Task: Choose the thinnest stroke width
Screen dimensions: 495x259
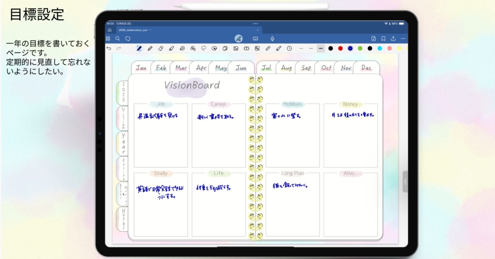Action: (x=301, y=49)
